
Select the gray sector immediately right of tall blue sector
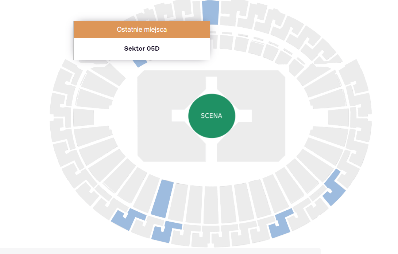(x=178, y=202)
